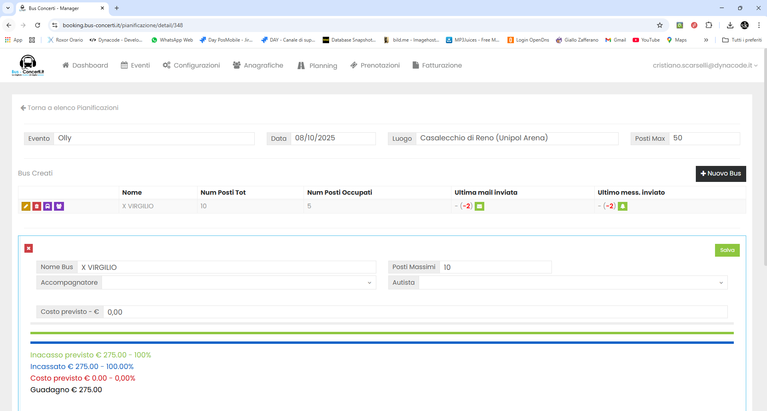This screenshot has height=411, width=767.
Task: Go to the Prenotazioni menu
Action: pos(375,65)
